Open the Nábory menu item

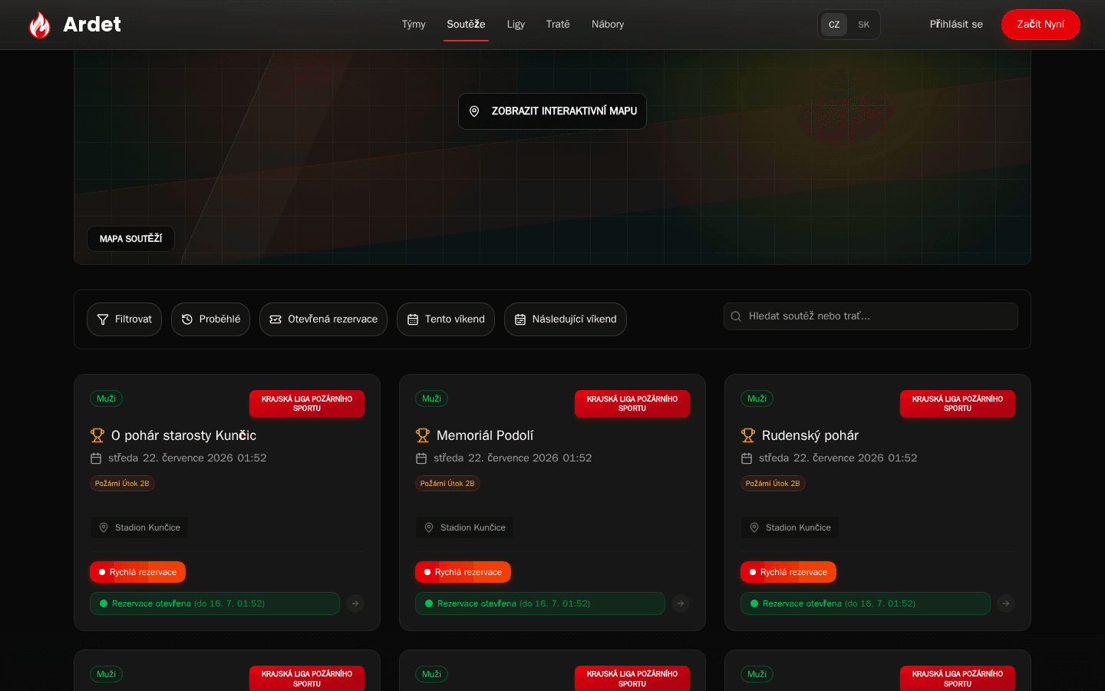608,25
